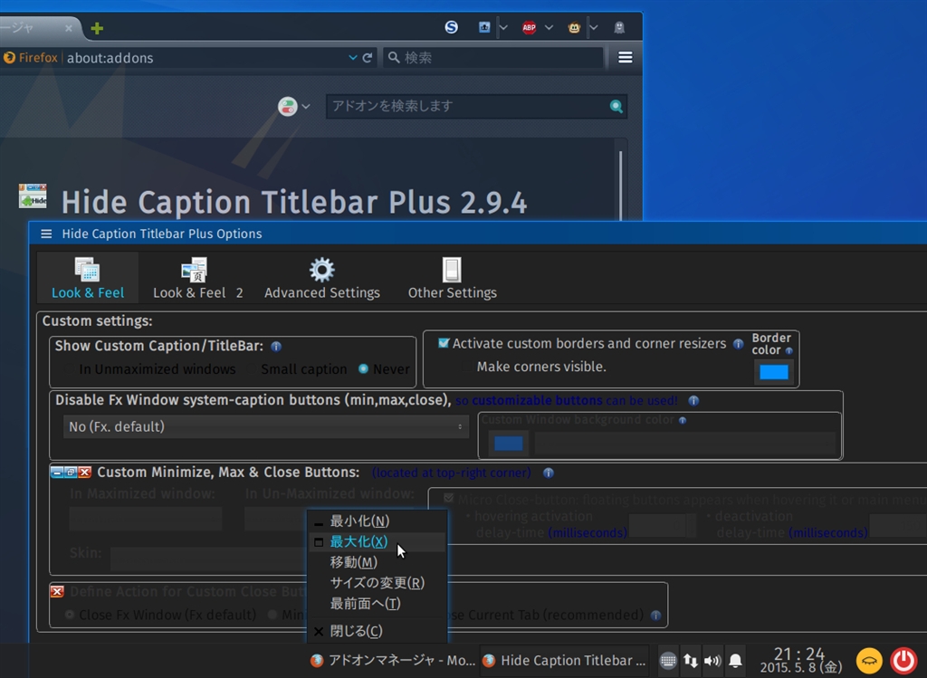Screen dimensions: 927x678
Task: Click the about:addons address bar
Action: 204,57
